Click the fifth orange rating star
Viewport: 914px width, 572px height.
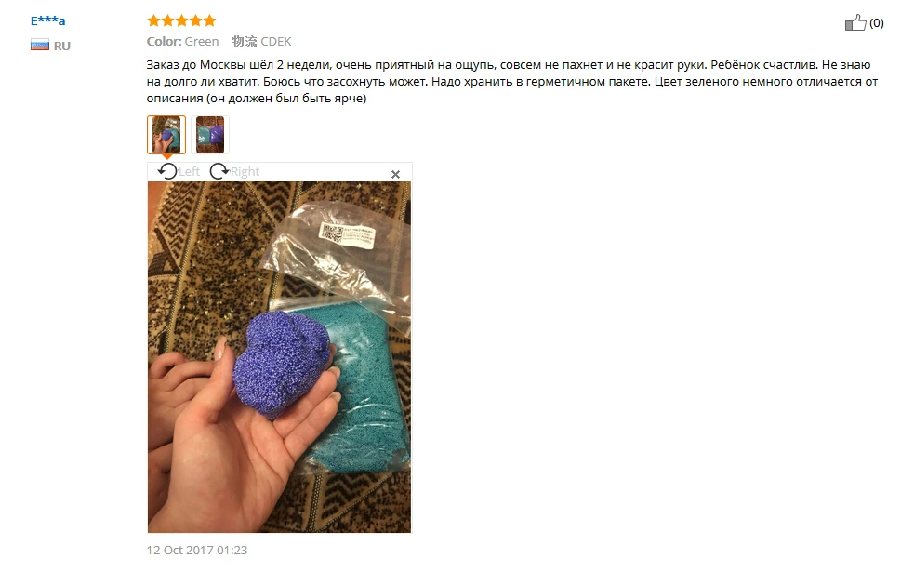tap(209, 21)
